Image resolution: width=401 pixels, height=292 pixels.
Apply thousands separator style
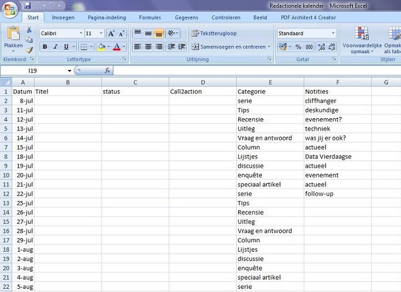tap(309, 47)
